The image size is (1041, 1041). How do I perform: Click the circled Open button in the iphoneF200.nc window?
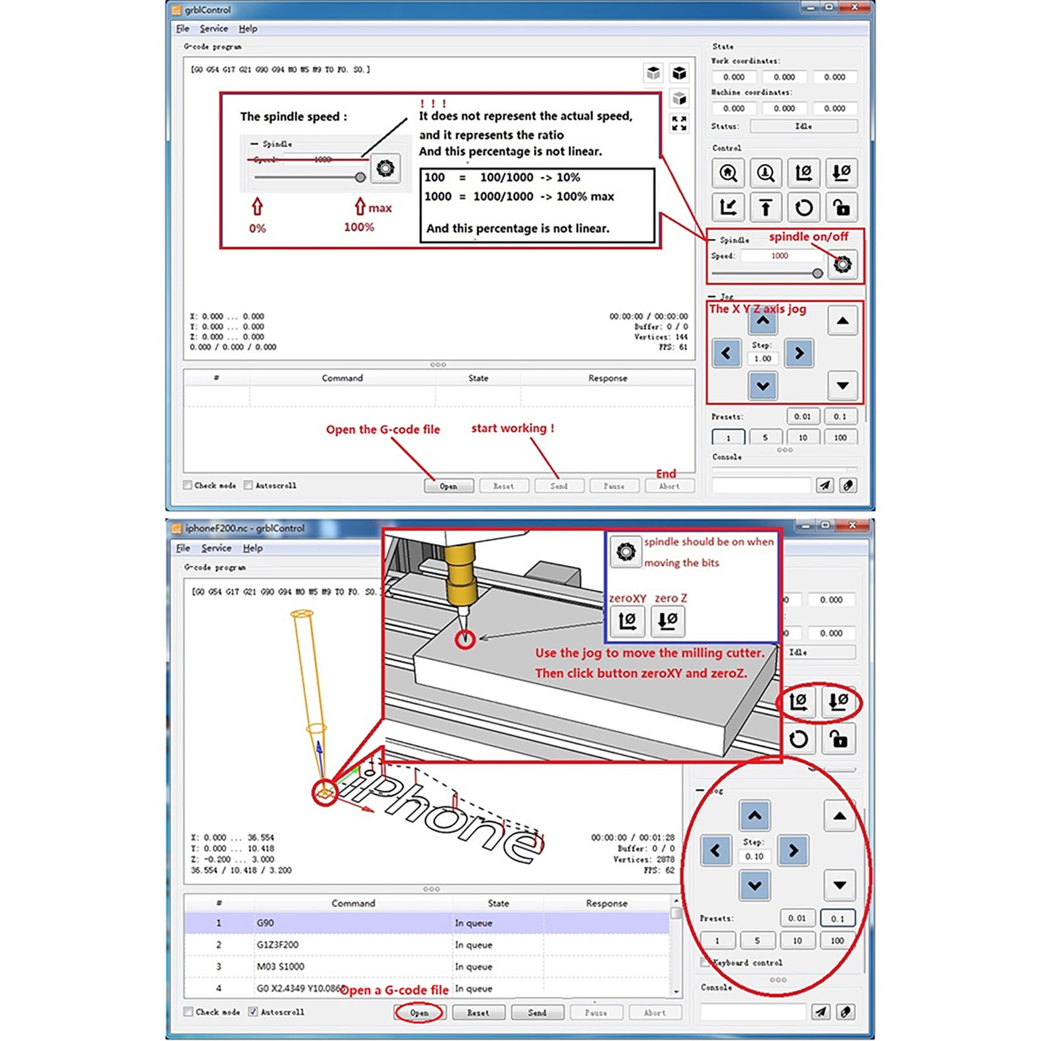click(x=419, y=1012)
